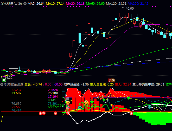The height and width of the screenshot is (131, 172).
Task: Click the magenta 17.194 value in the info box
Action: click(53, 97)
